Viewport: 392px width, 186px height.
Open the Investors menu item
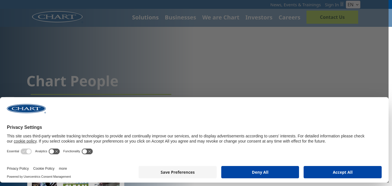(x=259, y=17)
